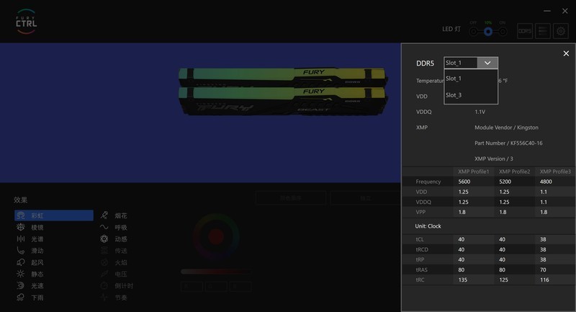This screenshot has height=312, width=576.
Task: Collapse the DDR5 slot dropdown arrow
Action: 487,63
